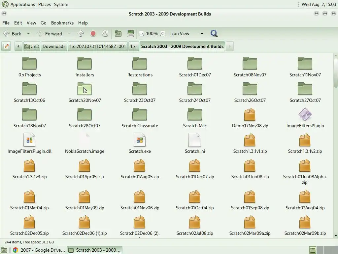Open the Forward history dropdown arrow

[69, 34]
